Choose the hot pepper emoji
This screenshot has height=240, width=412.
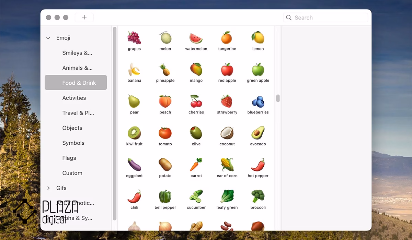pyautogui.click(x=258, y=165)
